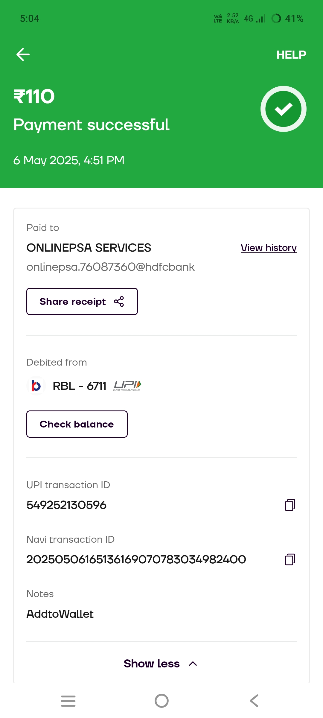Tap the green payment success checkmark
323x718 pixels.
pyautogui.click(x=283, y=109)
